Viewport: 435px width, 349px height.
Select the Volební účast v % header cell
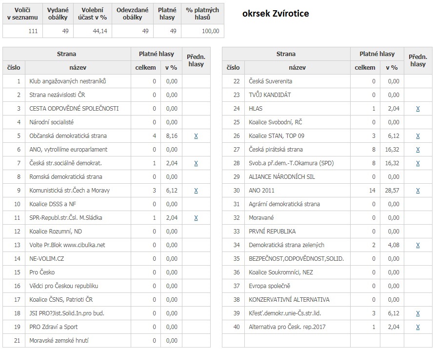[94, 14]
